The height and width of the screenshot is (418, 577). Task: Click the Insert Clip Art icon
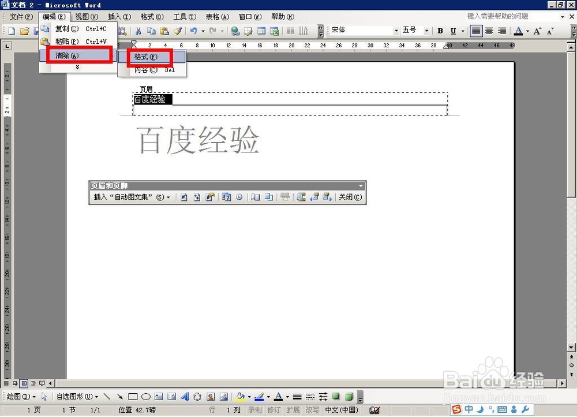pyautogui.click(x=211, y=397)
